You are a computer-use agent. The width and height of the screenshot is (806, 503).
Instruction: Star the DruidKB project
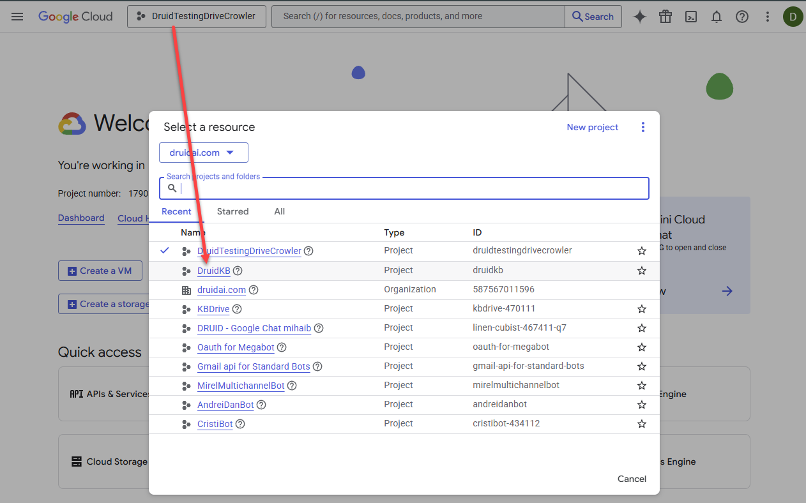[x=642, y=271]
